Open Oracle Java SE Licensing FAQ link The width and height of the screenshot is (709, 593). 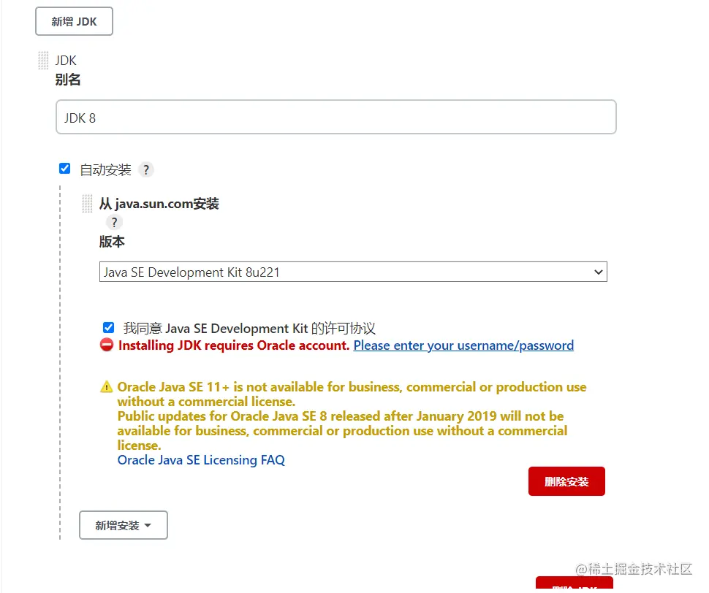tap(201, 460)
